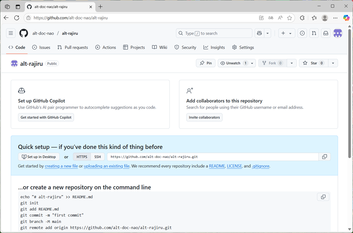Open the Security tab
The image size is (353, 233).
(185, 47)
